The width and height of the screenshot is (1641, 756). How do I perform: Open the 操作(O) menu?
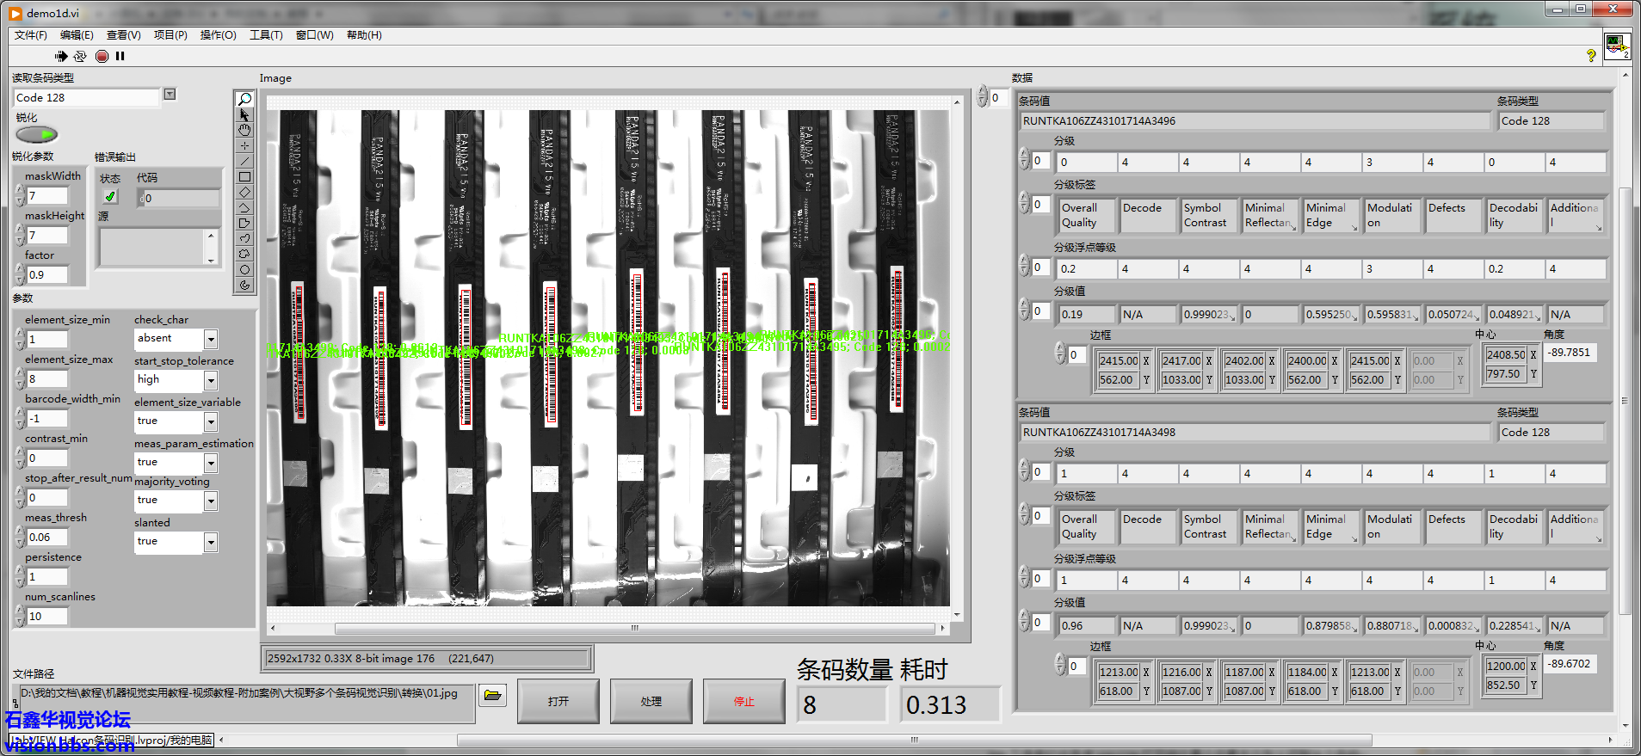pyautogui.click(x=218, y=35)
